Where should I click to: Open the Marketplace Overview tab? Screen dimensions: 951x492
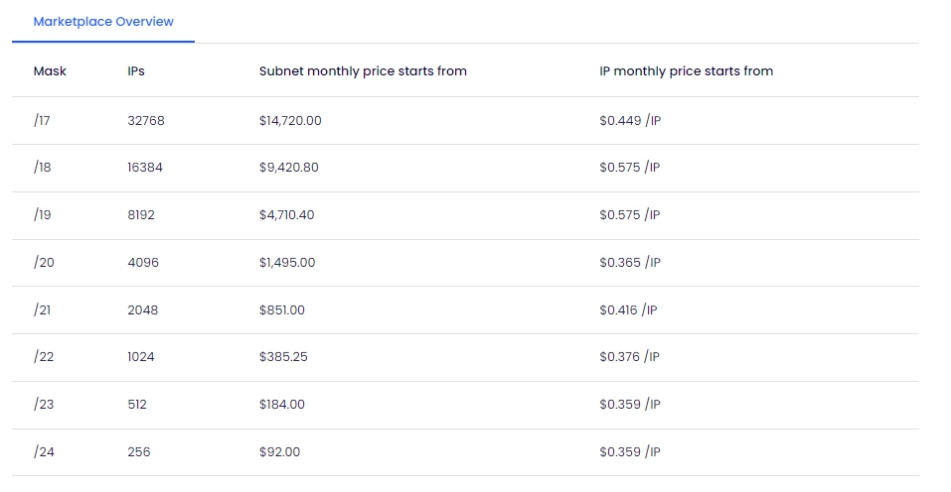103,22
